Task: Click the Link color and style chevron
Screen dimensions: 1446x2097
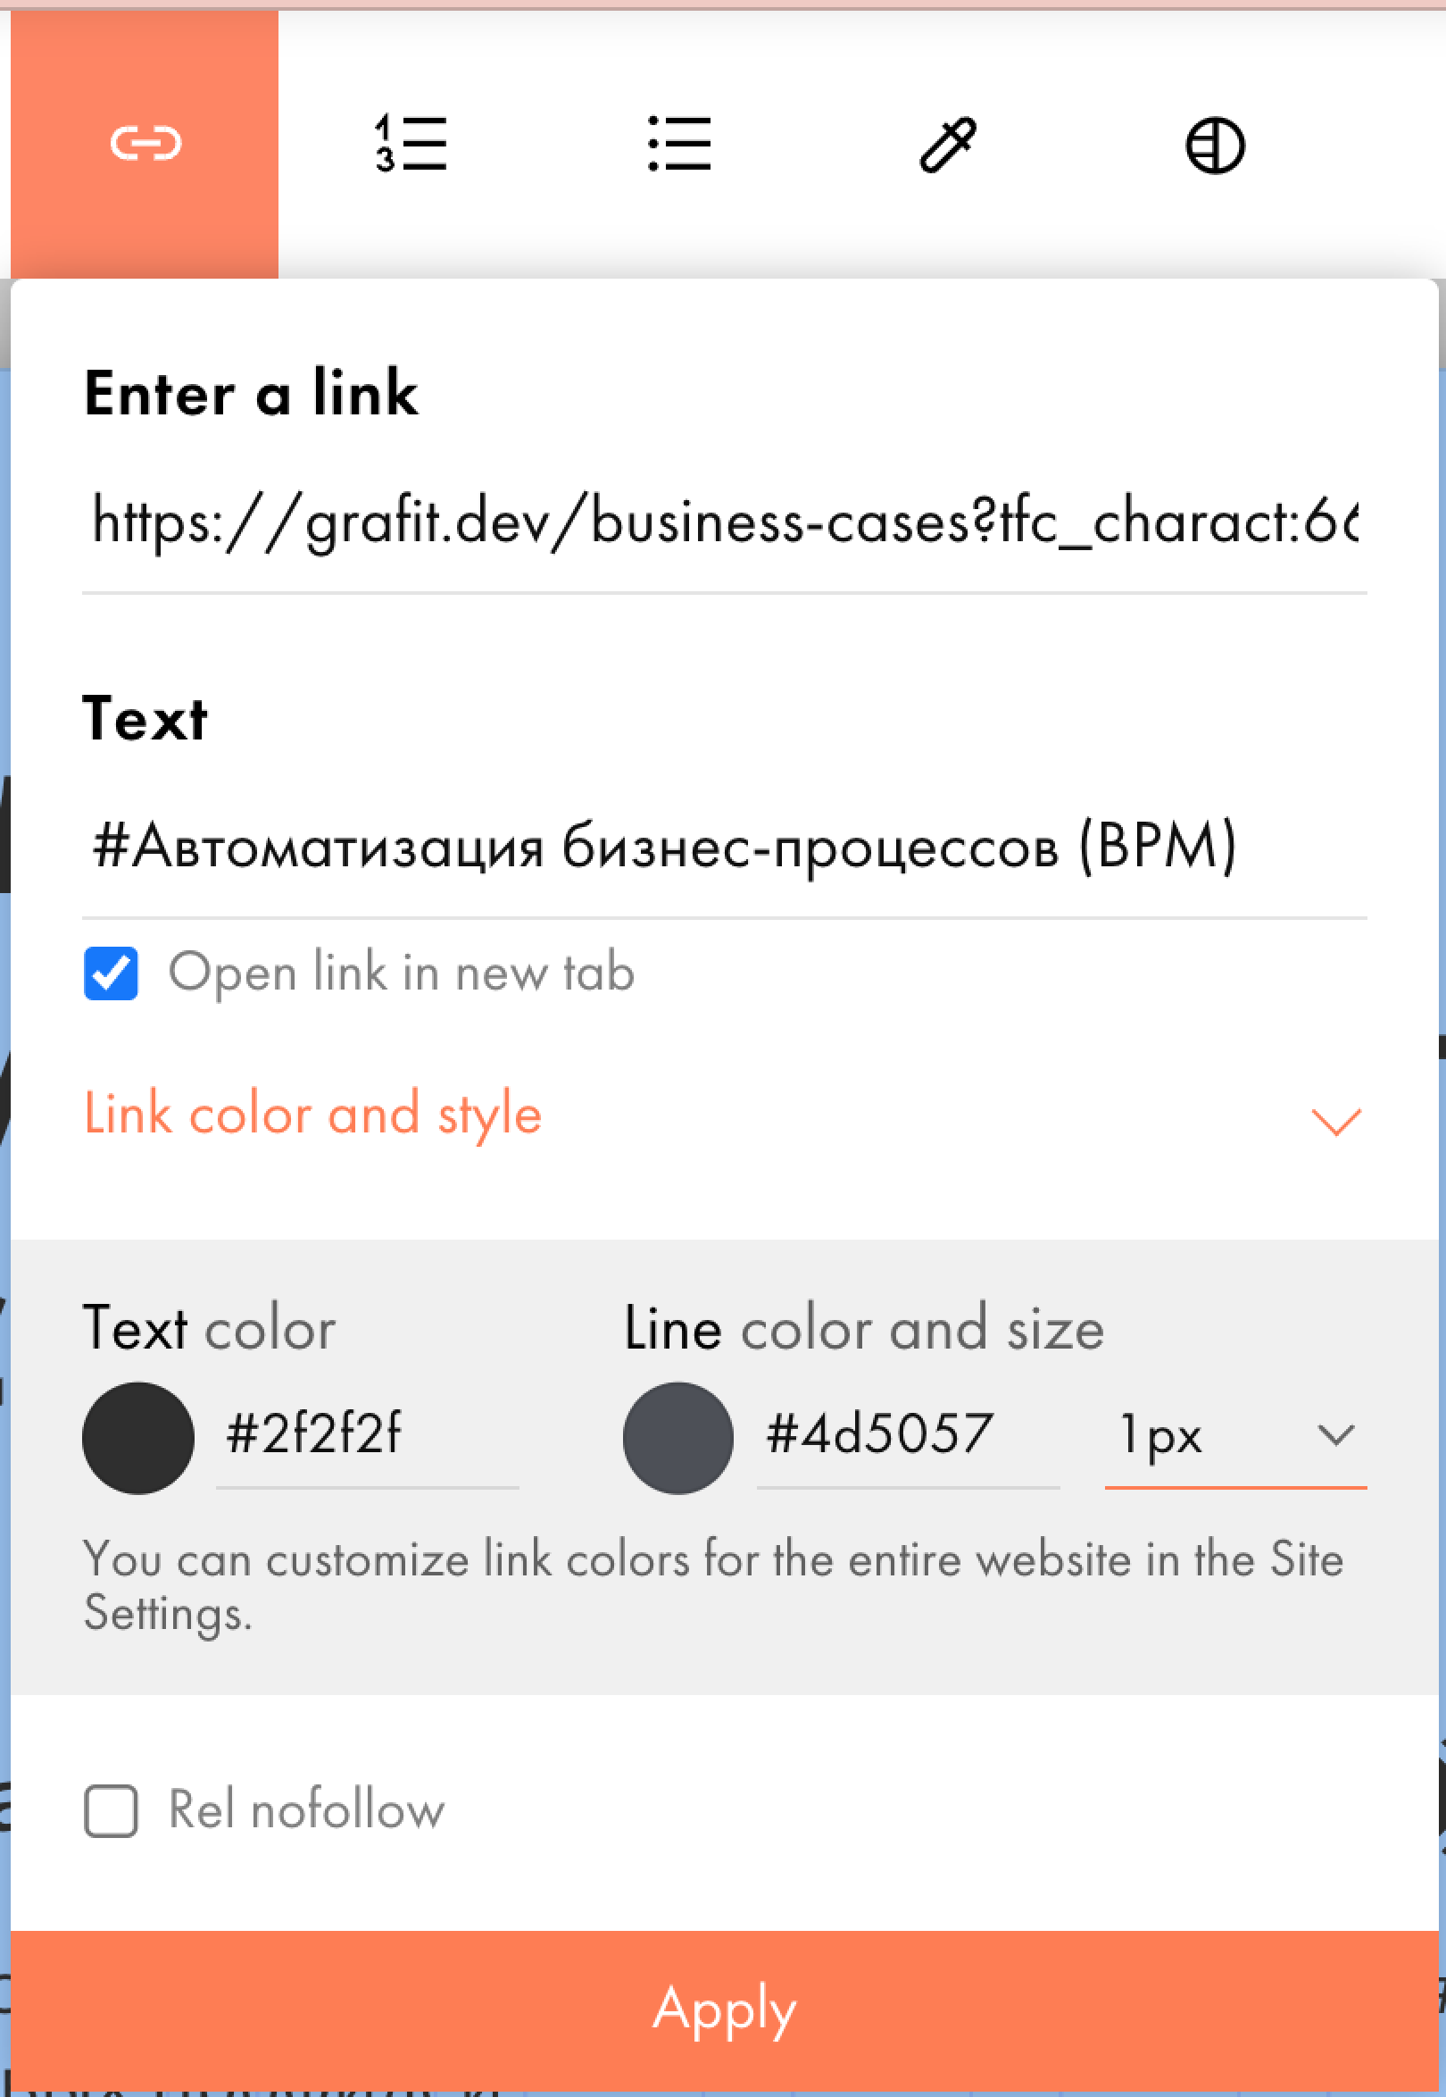Action: pos(1335,1121)
